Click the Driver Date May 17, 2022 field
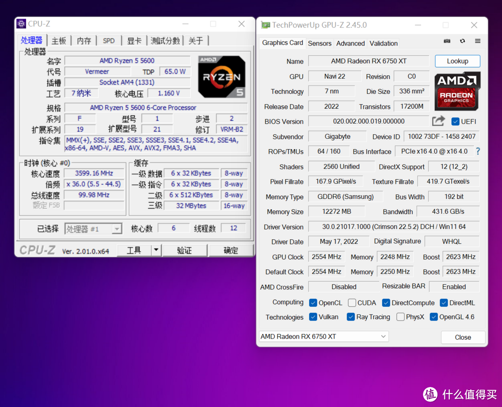The width and height of the screenshot is (502, 407). 339,242
